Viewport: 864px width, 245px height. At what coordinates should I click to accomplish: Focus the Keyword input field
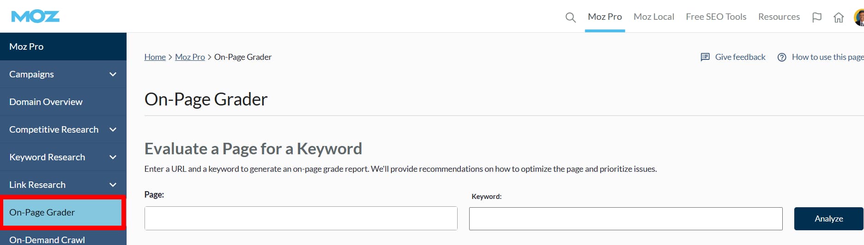pyautogui.click(x=625, y=219)
